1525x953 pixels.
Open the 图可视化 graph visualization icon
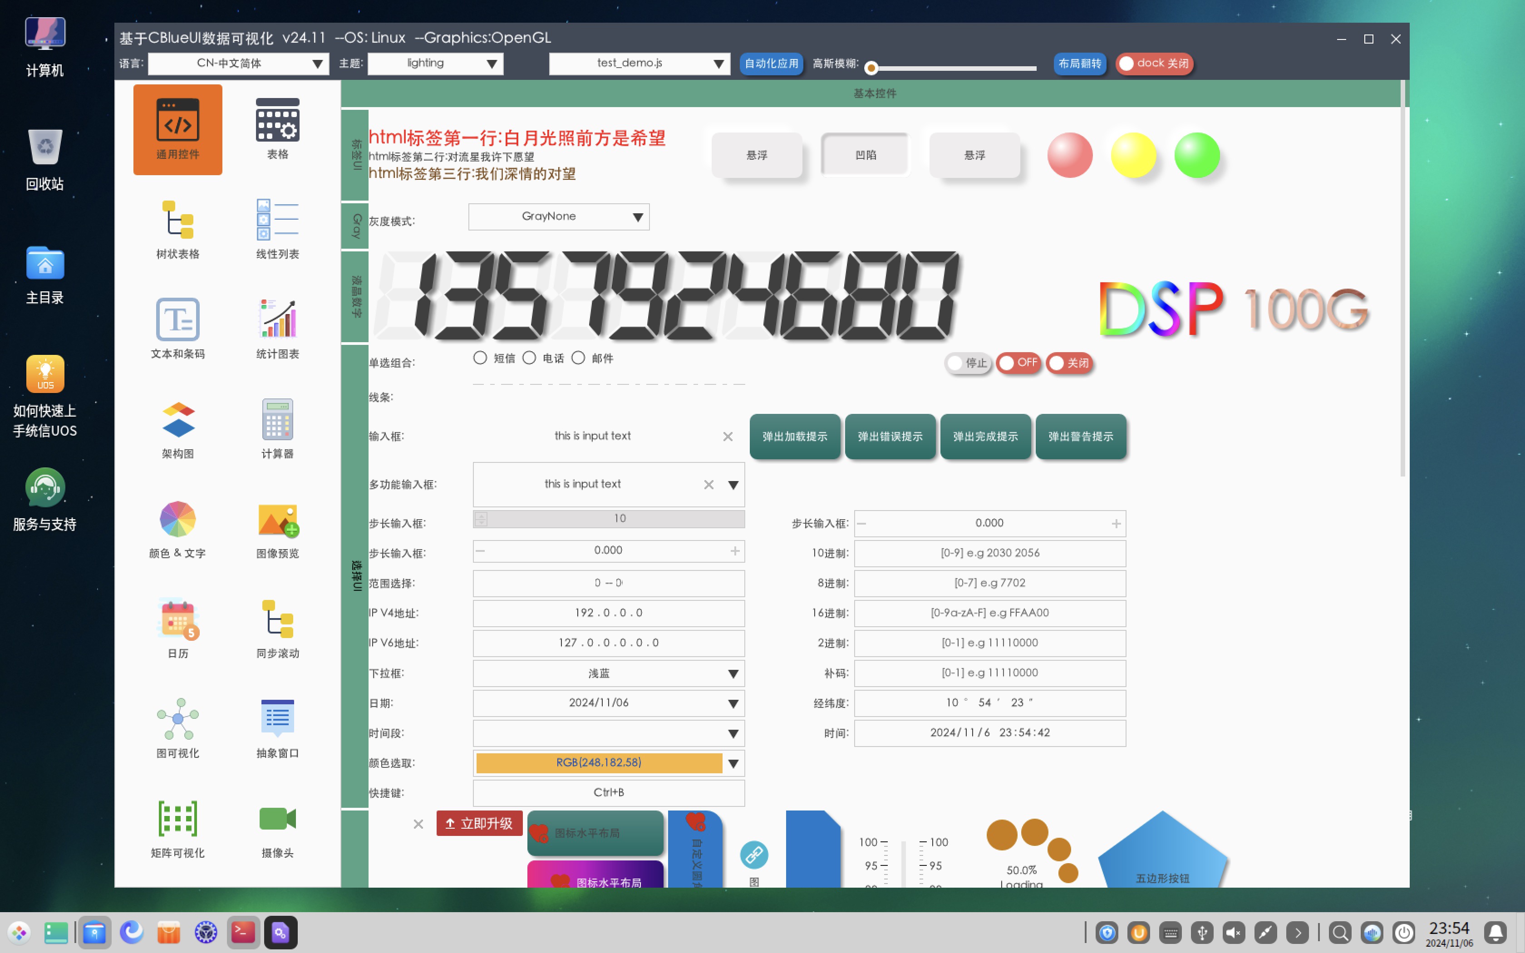(178, 727)
